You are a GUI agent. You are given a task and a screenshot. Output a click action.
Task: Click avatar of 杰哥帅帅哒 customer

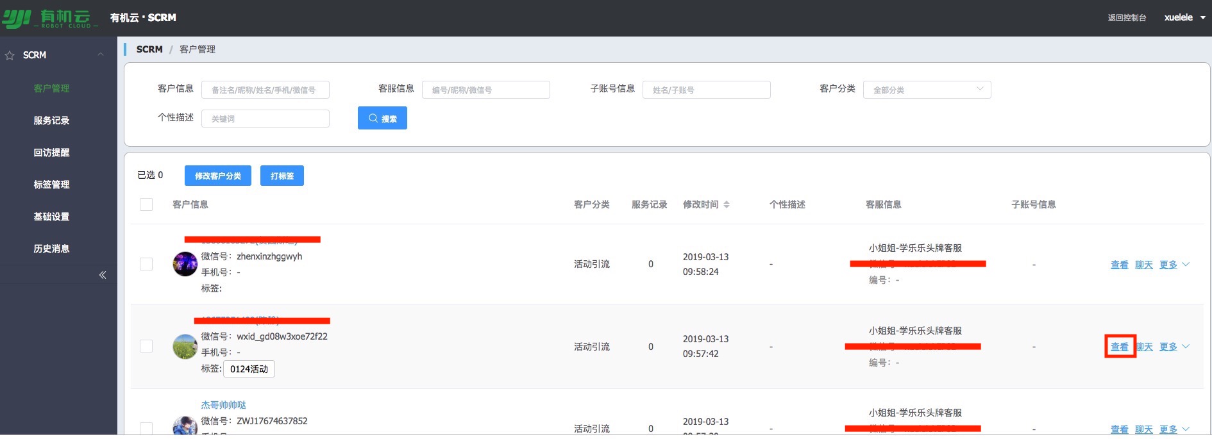tap(185, 427)
